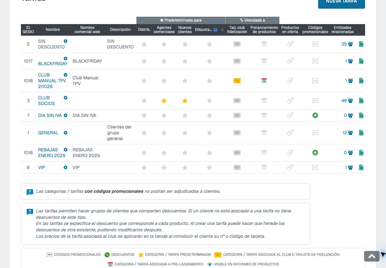Click the Entidades relacionadas column header
The image size is (386, 268).
343,30
